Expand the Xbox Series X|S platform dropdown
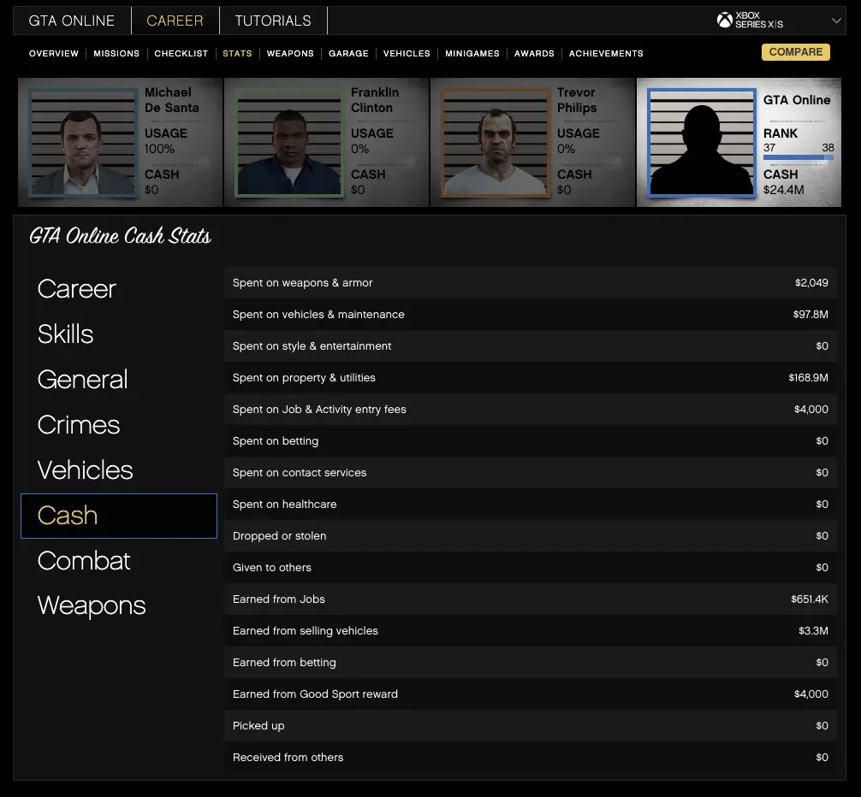The image size is (861, 797). click(x=836, y=21)
